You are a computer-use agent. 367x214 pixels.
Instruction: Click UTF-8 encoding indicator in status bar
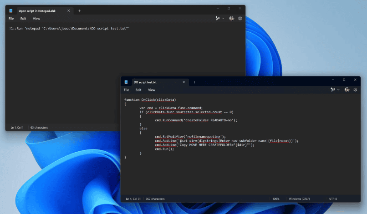pyautogui.click(x=333, y=199)
